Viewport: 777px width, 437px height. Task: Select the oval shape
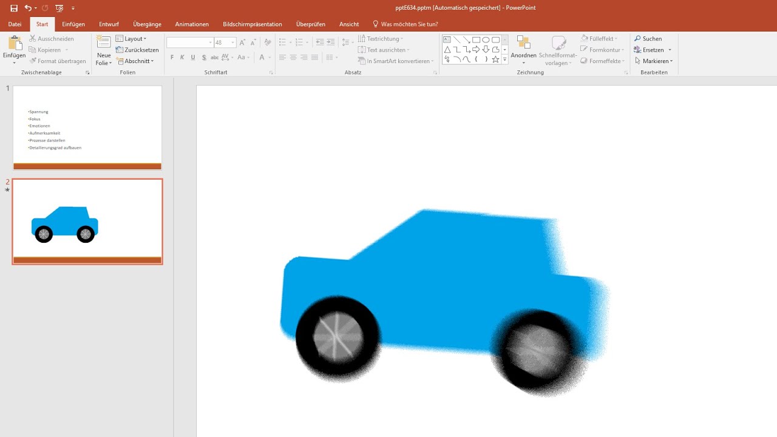tap(486, 39)
